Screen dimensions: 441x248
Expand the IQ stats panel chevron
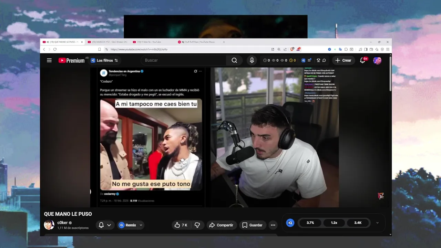click(377, 223)
